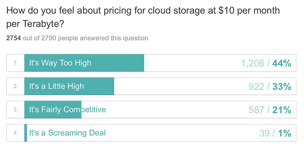Click the thin teal sliver of 1% bar

pyautogui.click(x=26, y=133)
